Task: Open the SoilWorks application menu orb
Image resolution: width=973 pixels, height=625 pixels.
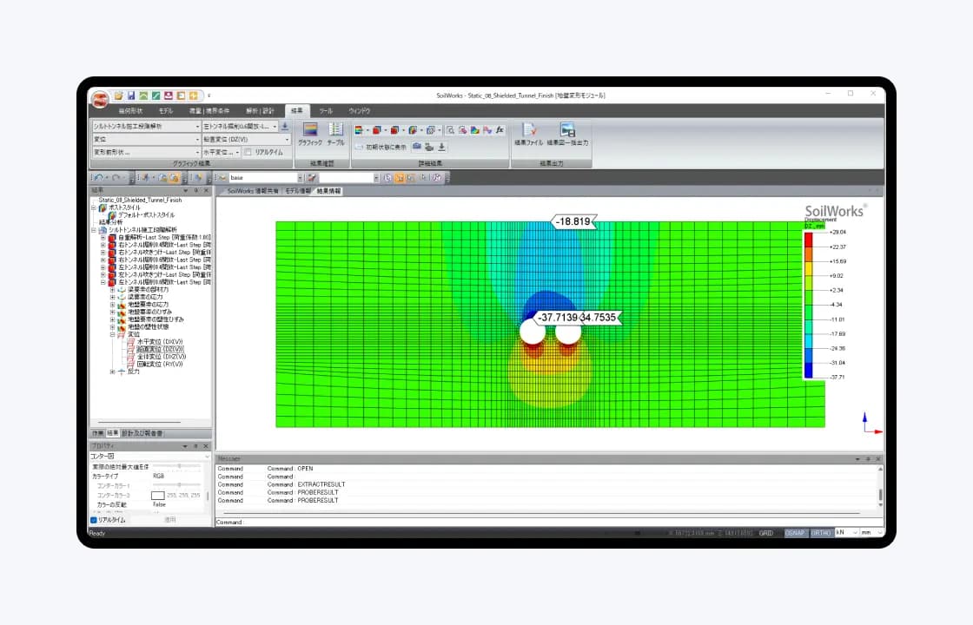Action: (x=99, y=98)
